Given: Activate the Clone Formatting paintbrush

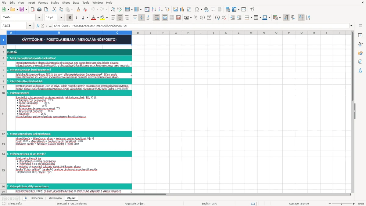Looking at the screenshot, I should [x=78, y=9].
